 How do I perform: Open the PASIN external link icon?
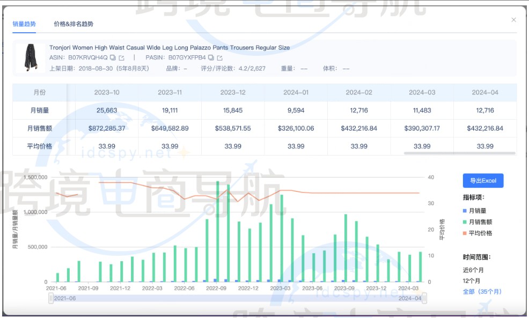point(219,57)
